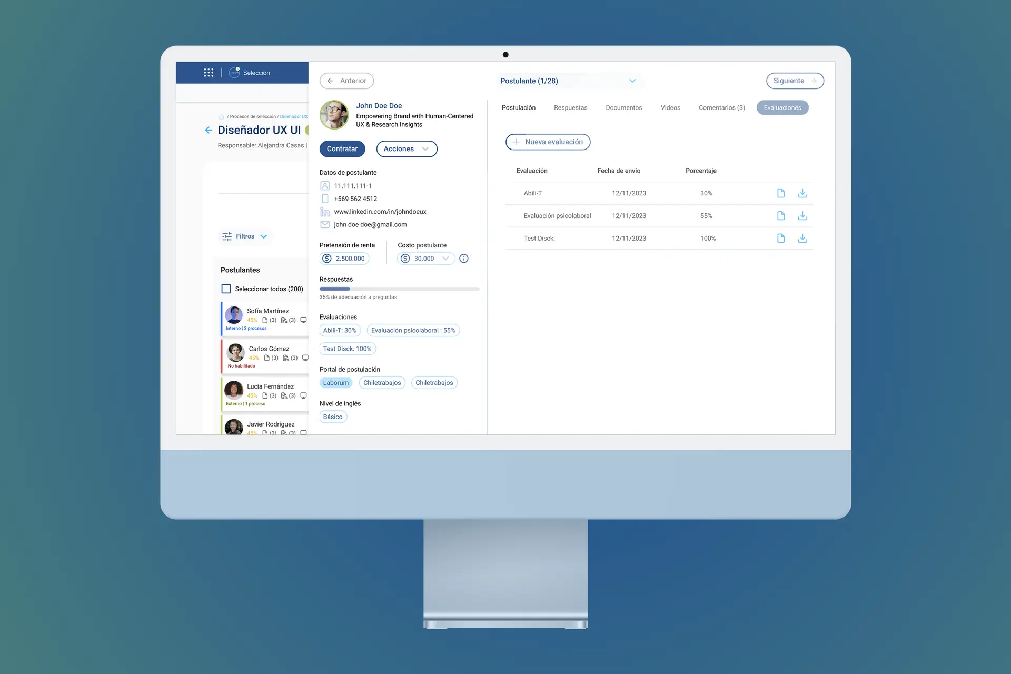Expand the Filtros panel
This screenshot has width=1011, height=674.
(x=245, y=236)
